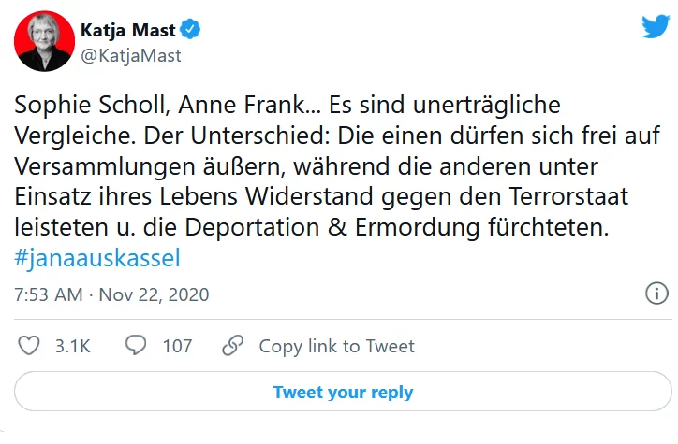
Task: Like the tweet with the heart icon
Action: (30, 346)
